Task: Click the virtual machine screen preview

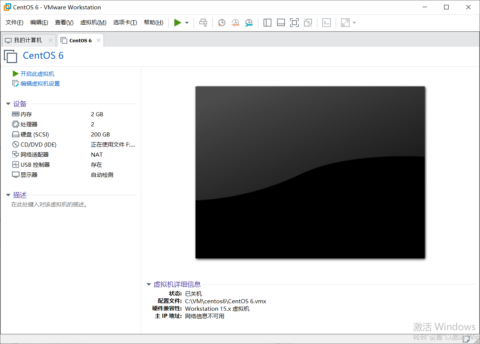Action: [x=310, y=172]
